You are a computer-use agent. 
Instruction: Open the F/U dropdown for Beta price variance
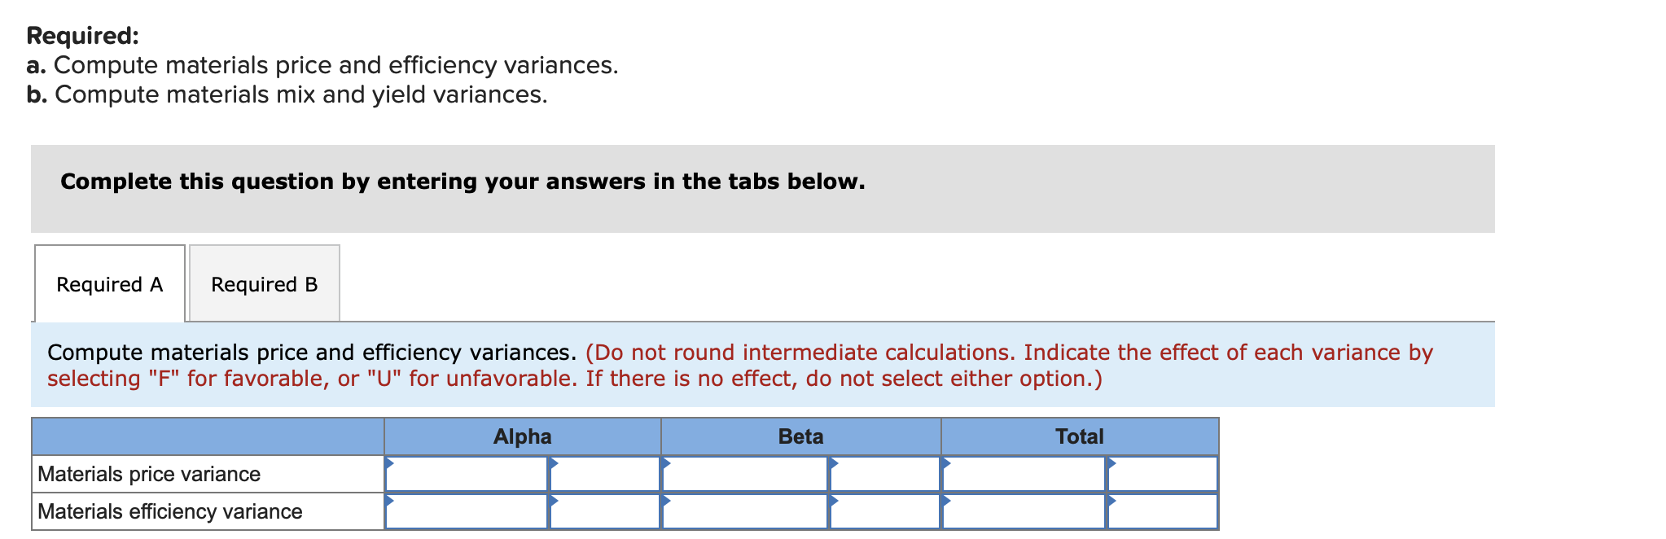tap(883, 474)
